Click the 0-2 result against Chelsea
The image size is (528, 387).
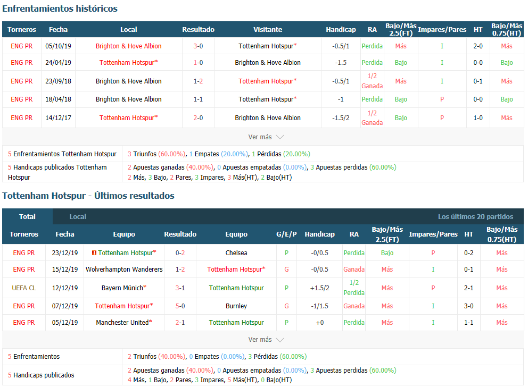180,253
